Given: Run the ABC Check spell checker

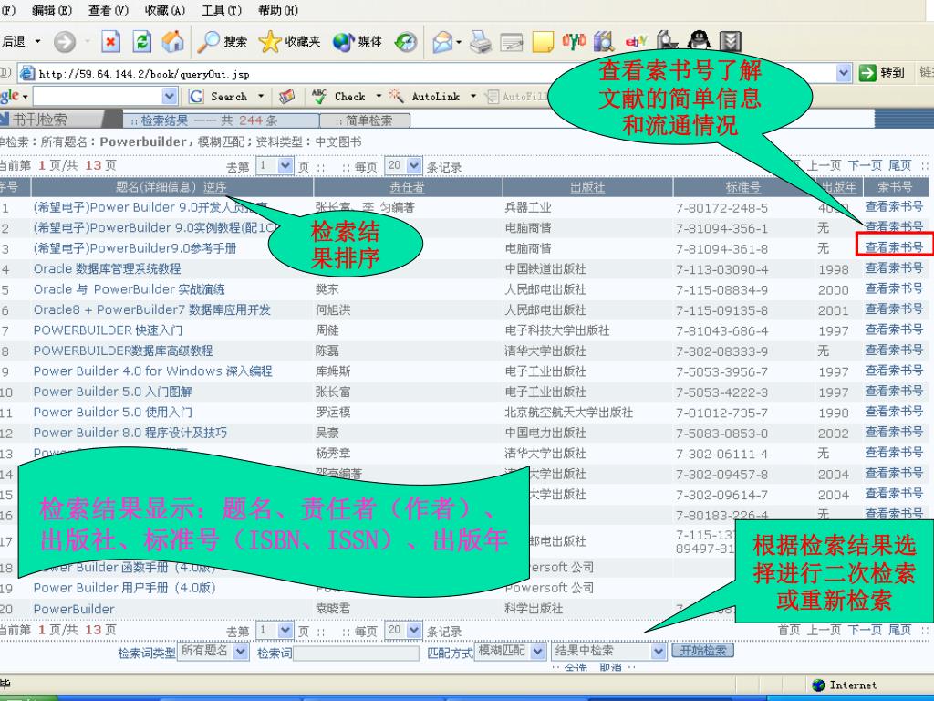Looking at the screenshot, I should [x=339, y=96].
